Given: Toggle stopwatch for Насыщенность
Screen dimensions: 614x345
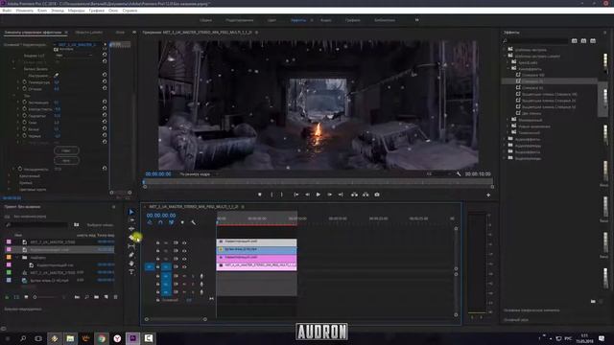Looking at the screenshot, I should 19,169.
